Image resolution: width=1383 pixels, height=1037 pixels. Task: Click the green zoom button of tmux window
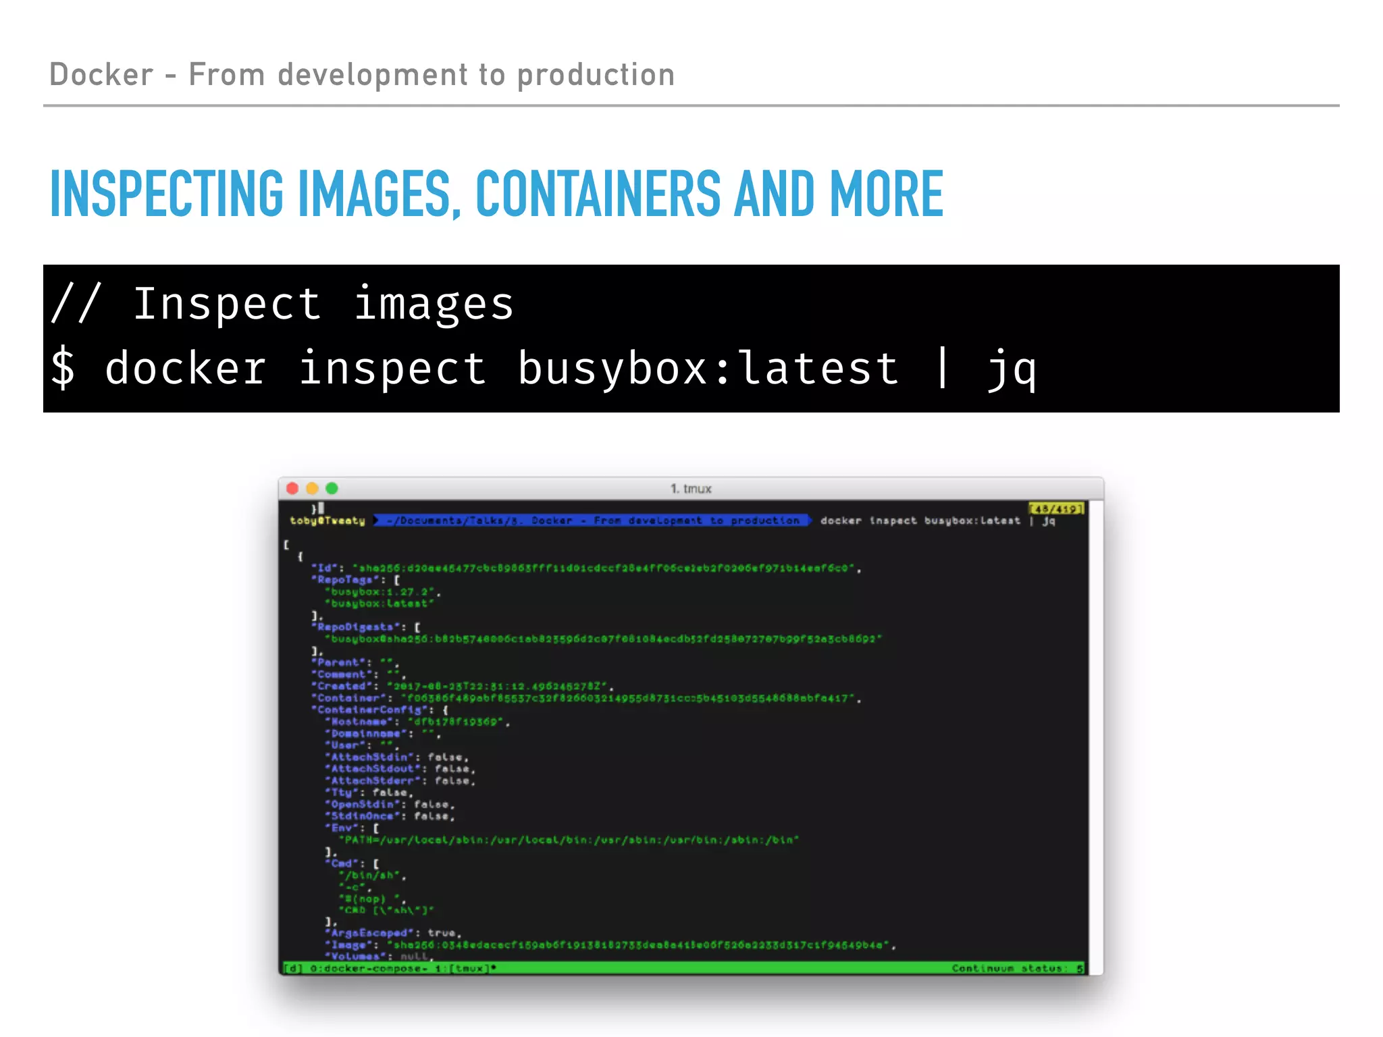[332, 488]
